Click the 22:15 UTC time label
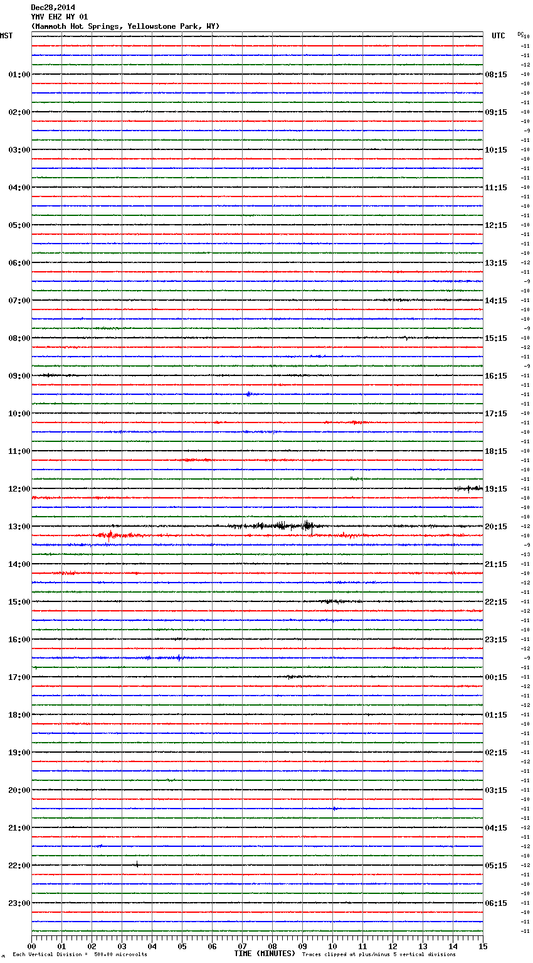This screenshot has height=963, width=533. click(496, 602)
